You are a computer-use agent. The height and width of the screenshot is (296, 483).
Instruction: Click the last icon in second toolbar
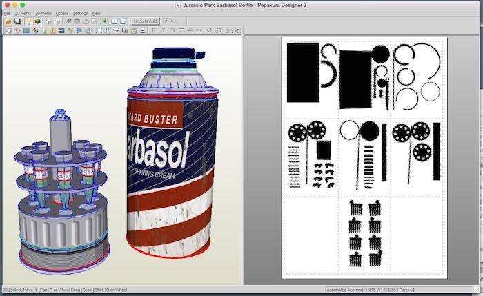[x=239, y=30]
